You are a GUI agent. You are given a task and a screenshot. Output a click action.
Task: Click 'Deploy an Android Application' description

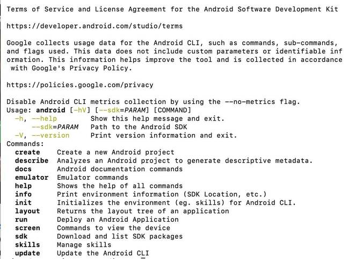[118, 220]
